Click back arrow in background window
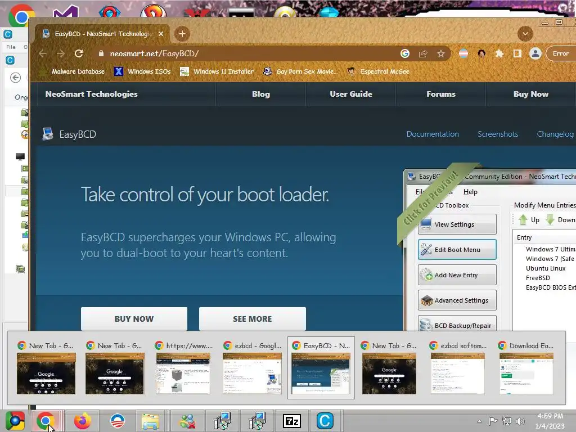This screenshot has width=576, height=432. (x=15, y=78)
